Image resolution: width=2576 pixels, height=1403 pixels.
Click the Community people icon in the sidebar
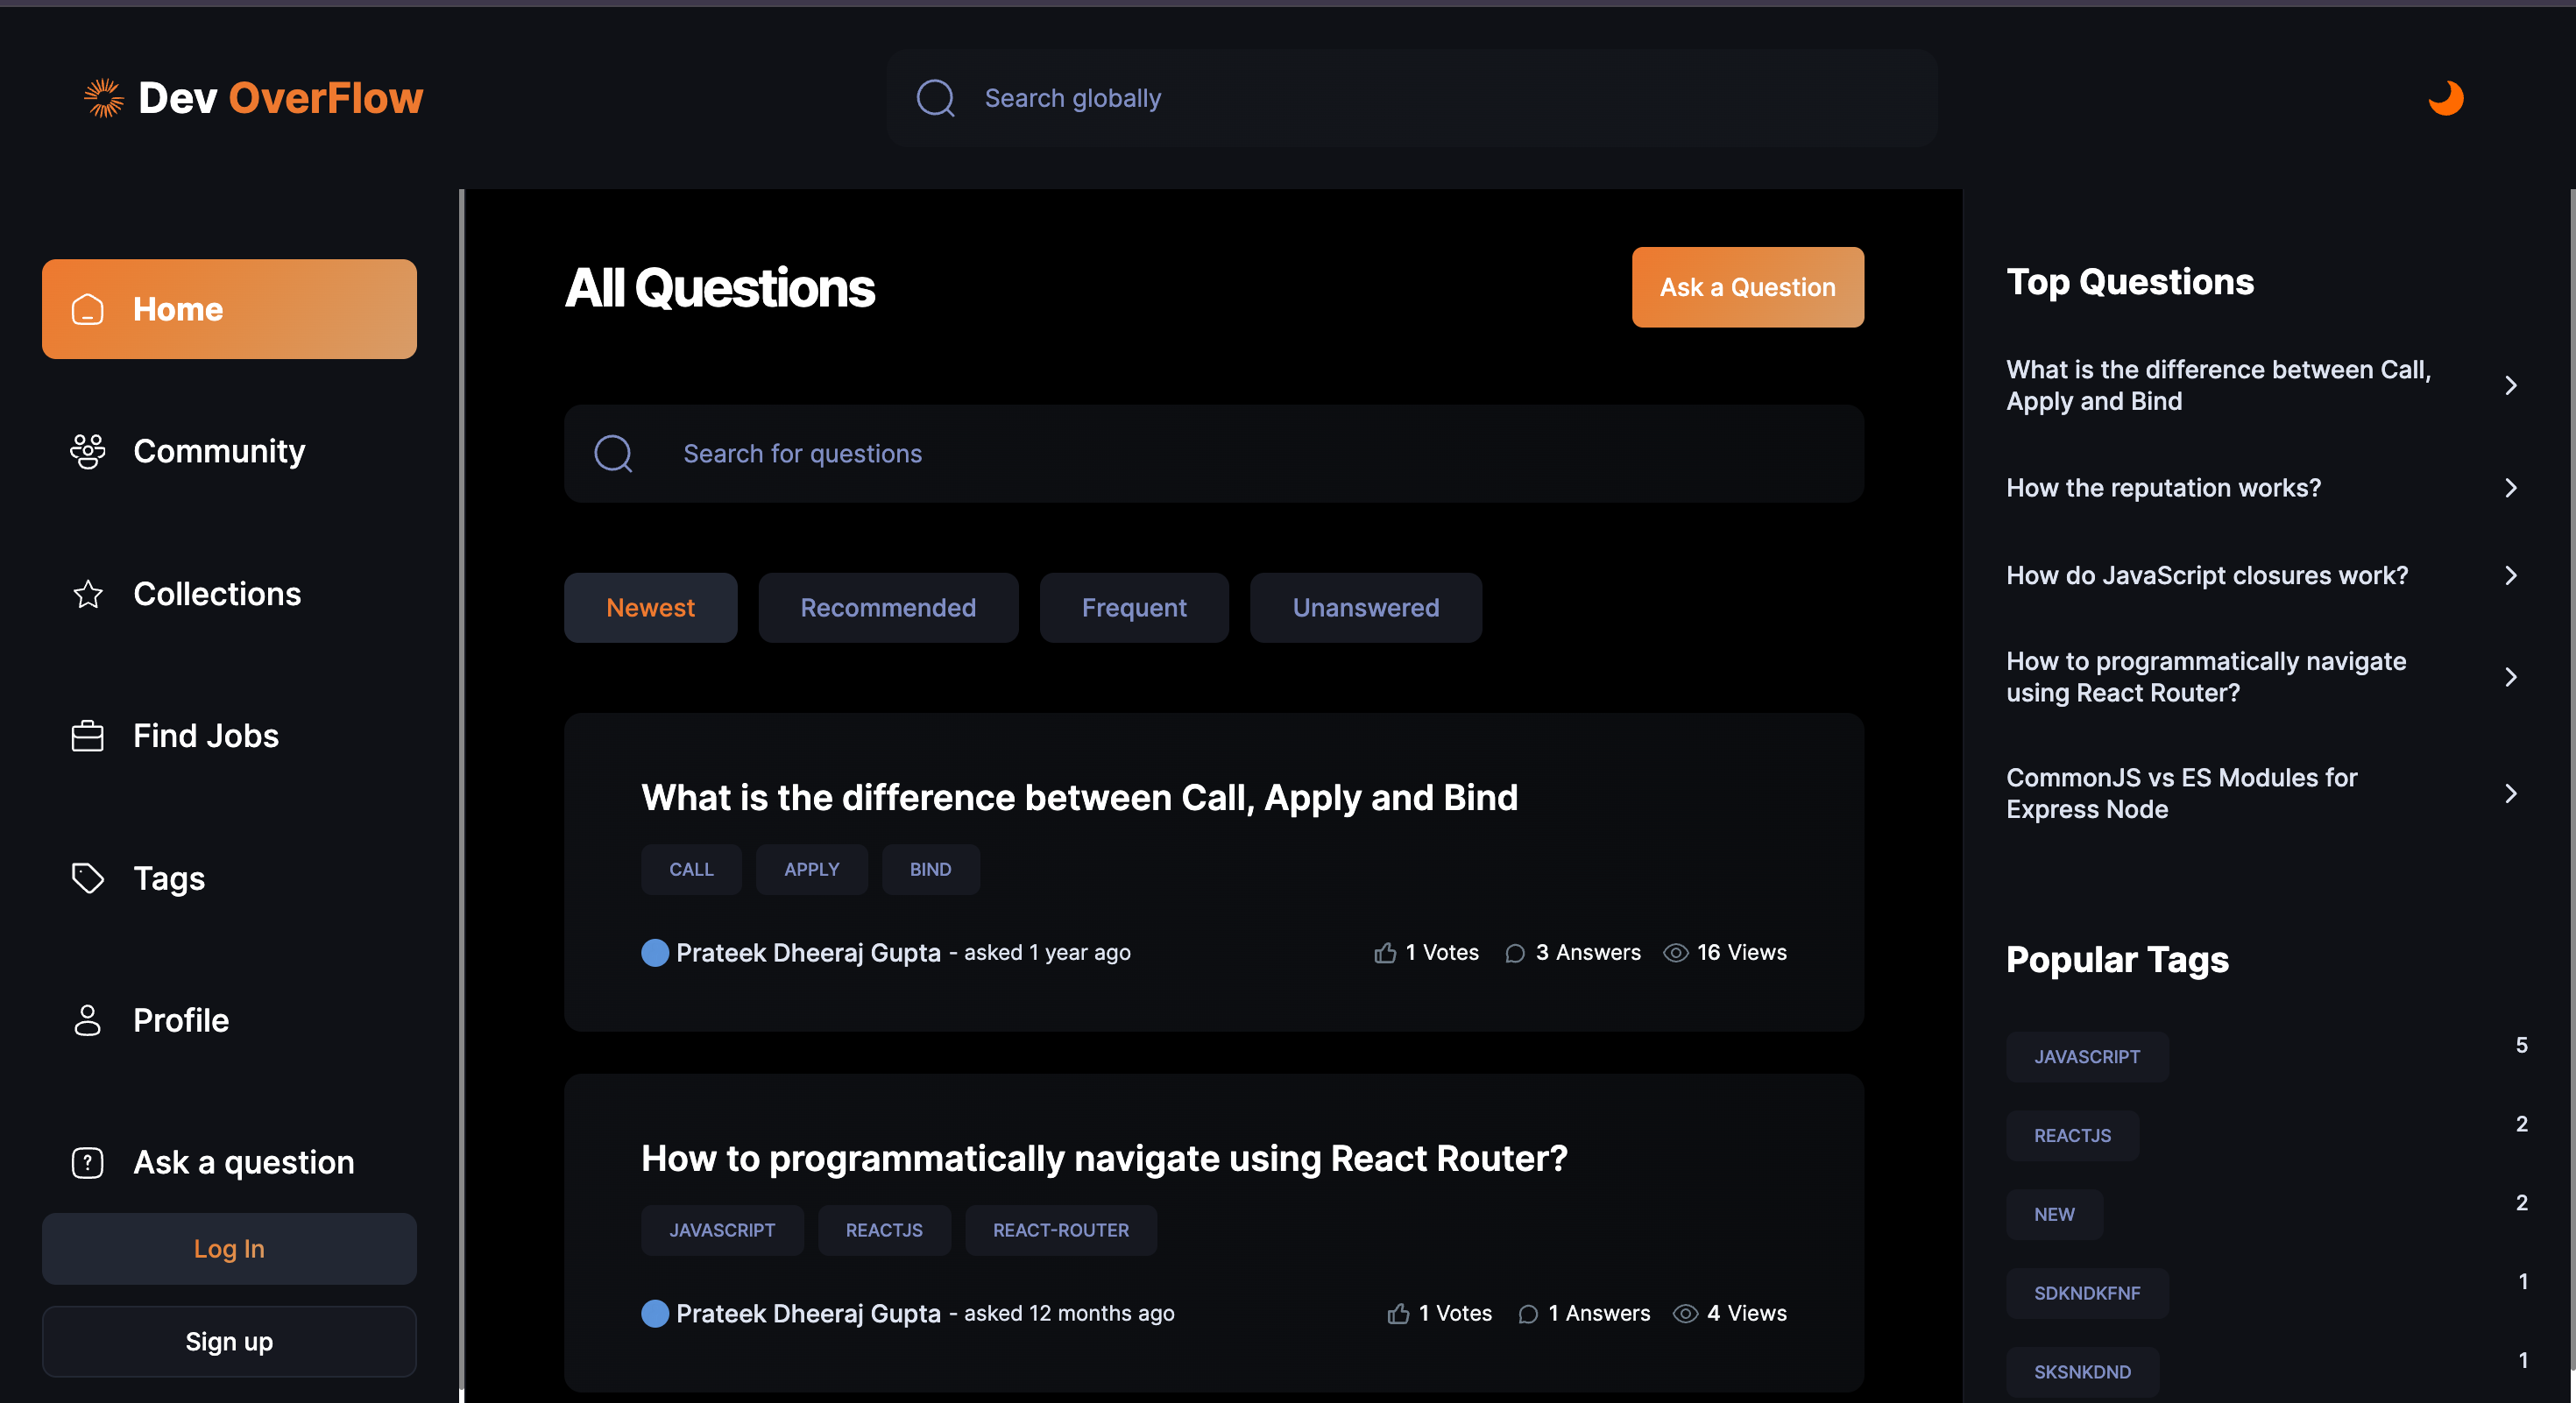click(88, 452)
